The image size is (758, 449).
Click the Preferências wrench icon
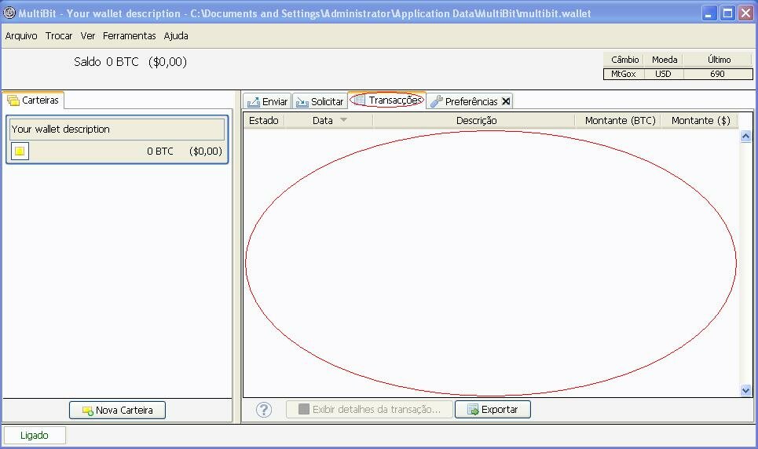437,101
